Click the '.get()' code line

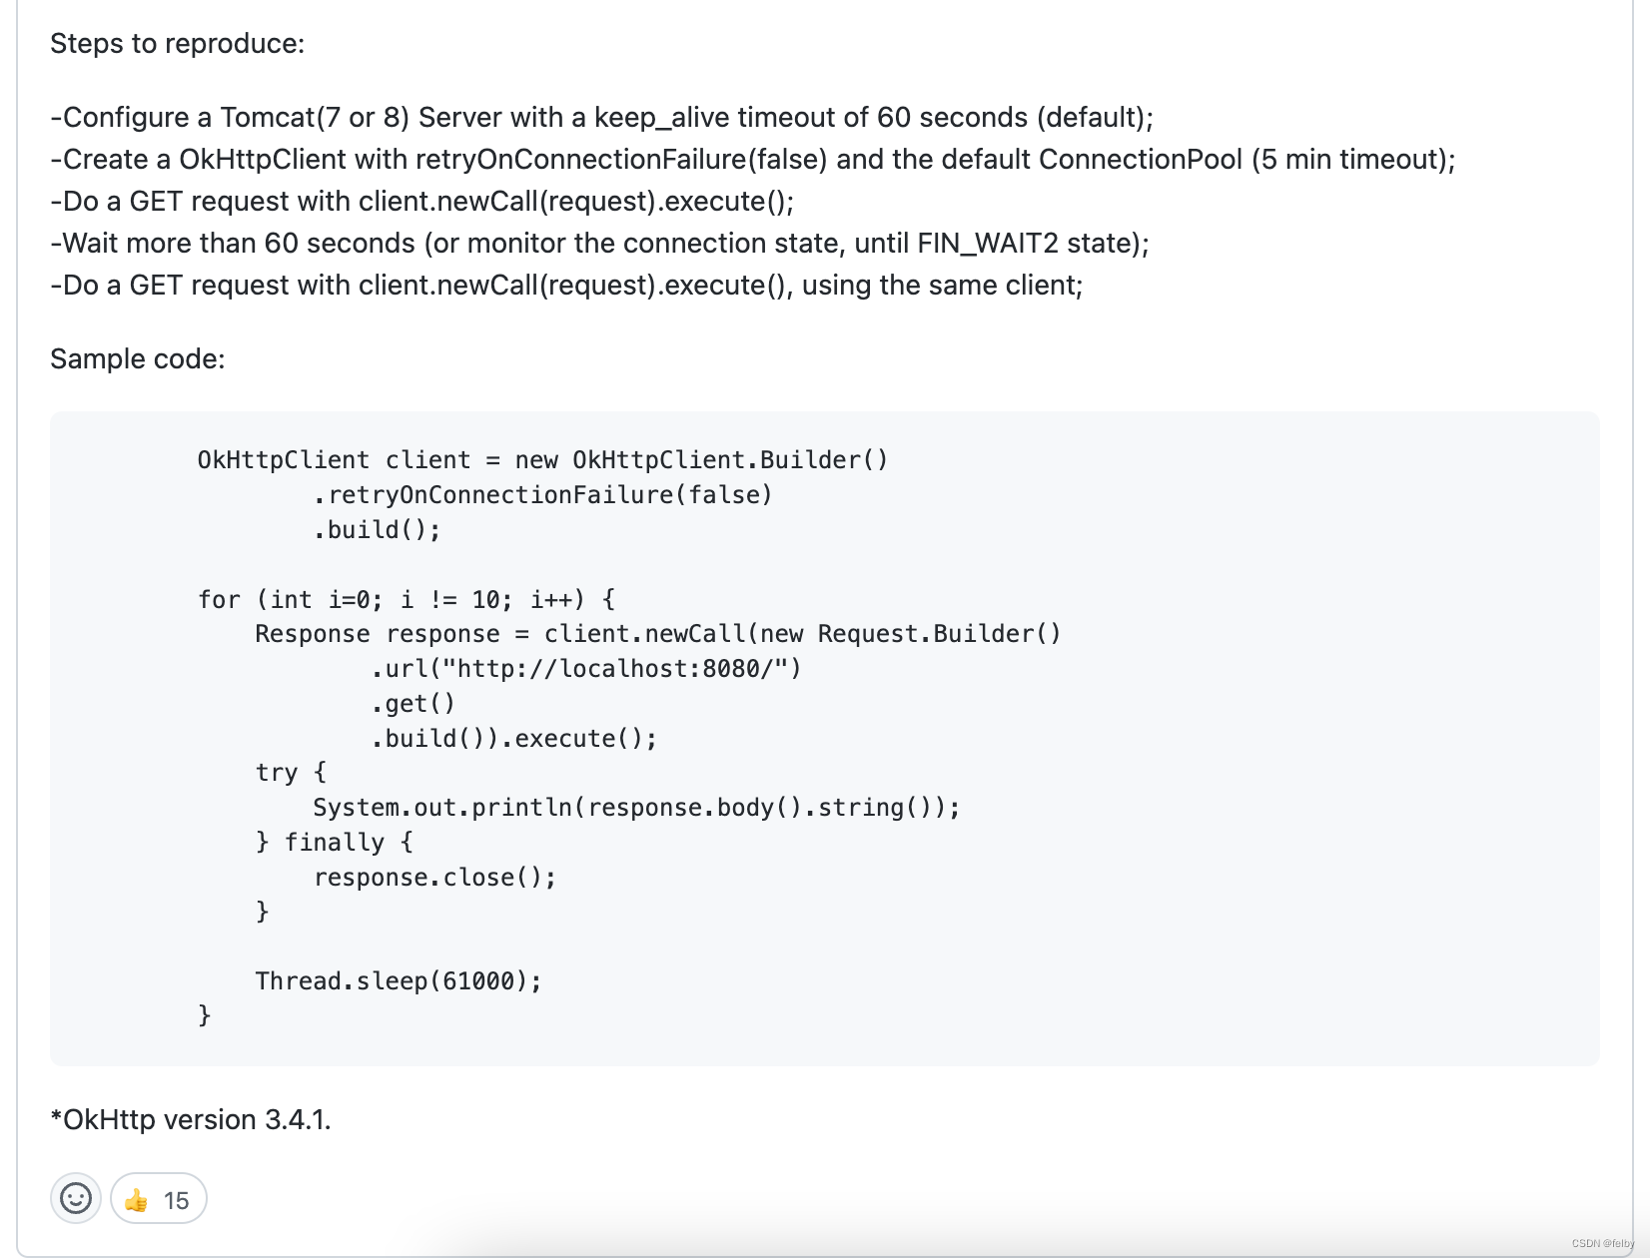(x=412, y=704)
